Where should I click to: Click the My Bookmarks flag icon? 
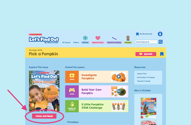[x=137, y=34]
